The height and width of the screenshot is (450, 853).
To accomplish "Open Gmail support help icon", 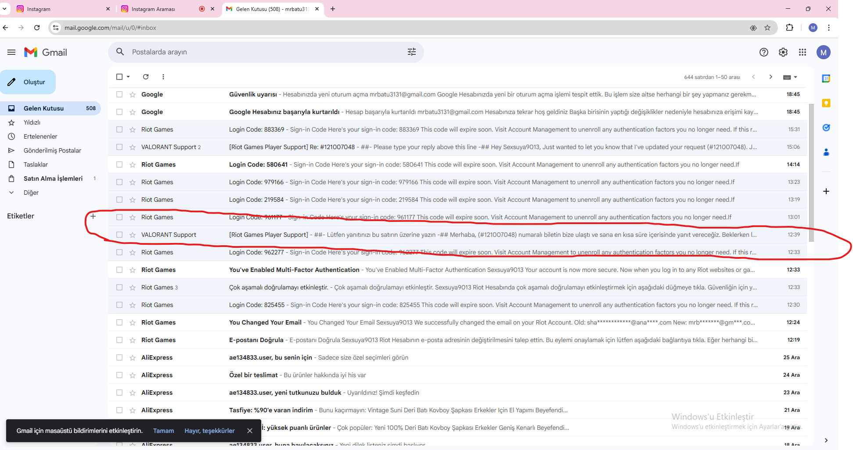I will pyautogui.click(x=764, y=52).
